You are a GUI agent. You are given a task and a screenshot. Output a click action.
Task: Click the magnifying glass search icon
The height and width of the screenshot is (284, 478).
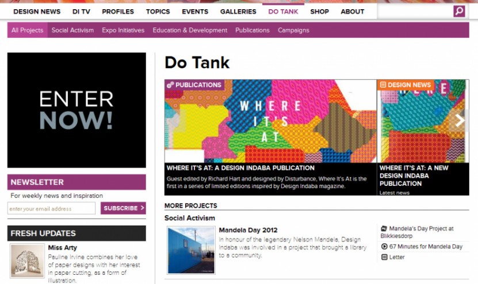click(x=459, y=11)
